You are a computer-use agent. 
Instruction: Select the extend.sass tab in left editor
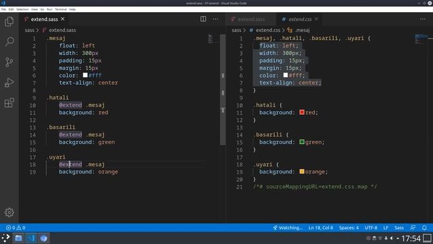click(44, 19)
